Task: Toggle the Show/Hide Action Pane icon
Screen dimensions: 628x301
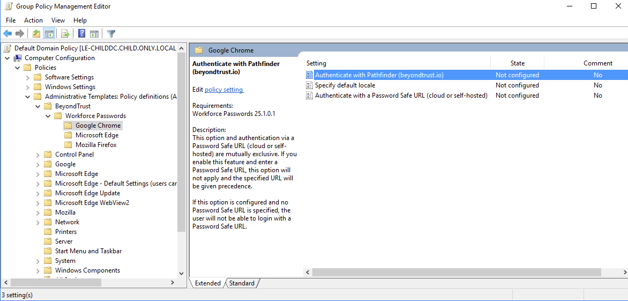Action: pyautogui.click(x=94, y=34)
